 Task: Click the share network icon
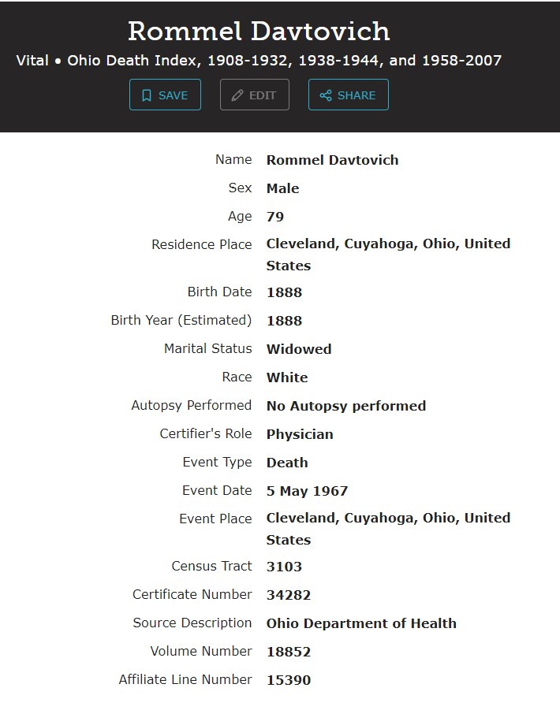326,95
